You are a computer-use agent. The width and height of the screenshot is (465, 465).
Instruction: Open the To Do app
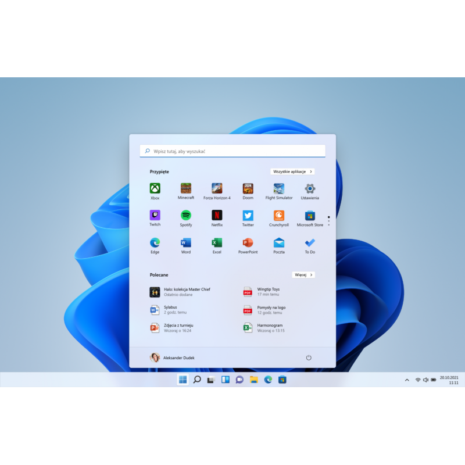click(310, 245)
